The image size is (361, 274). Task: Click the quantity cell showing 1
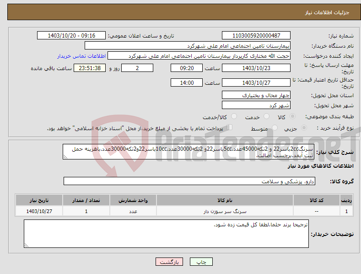(x=86, y=211)
